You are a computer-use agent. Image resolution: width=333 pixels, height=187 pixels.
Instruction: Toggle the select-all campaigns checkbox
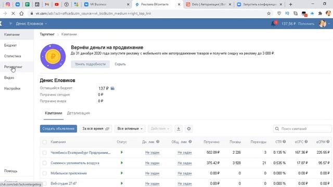(44, 142)
